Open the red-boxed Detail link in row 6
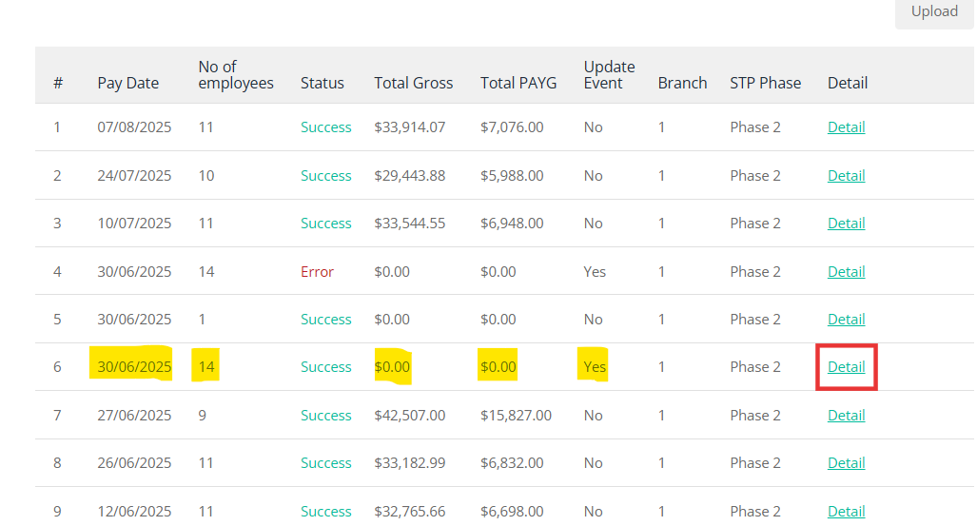Viewport: 977px width, 526px height. tap(846, 367)
